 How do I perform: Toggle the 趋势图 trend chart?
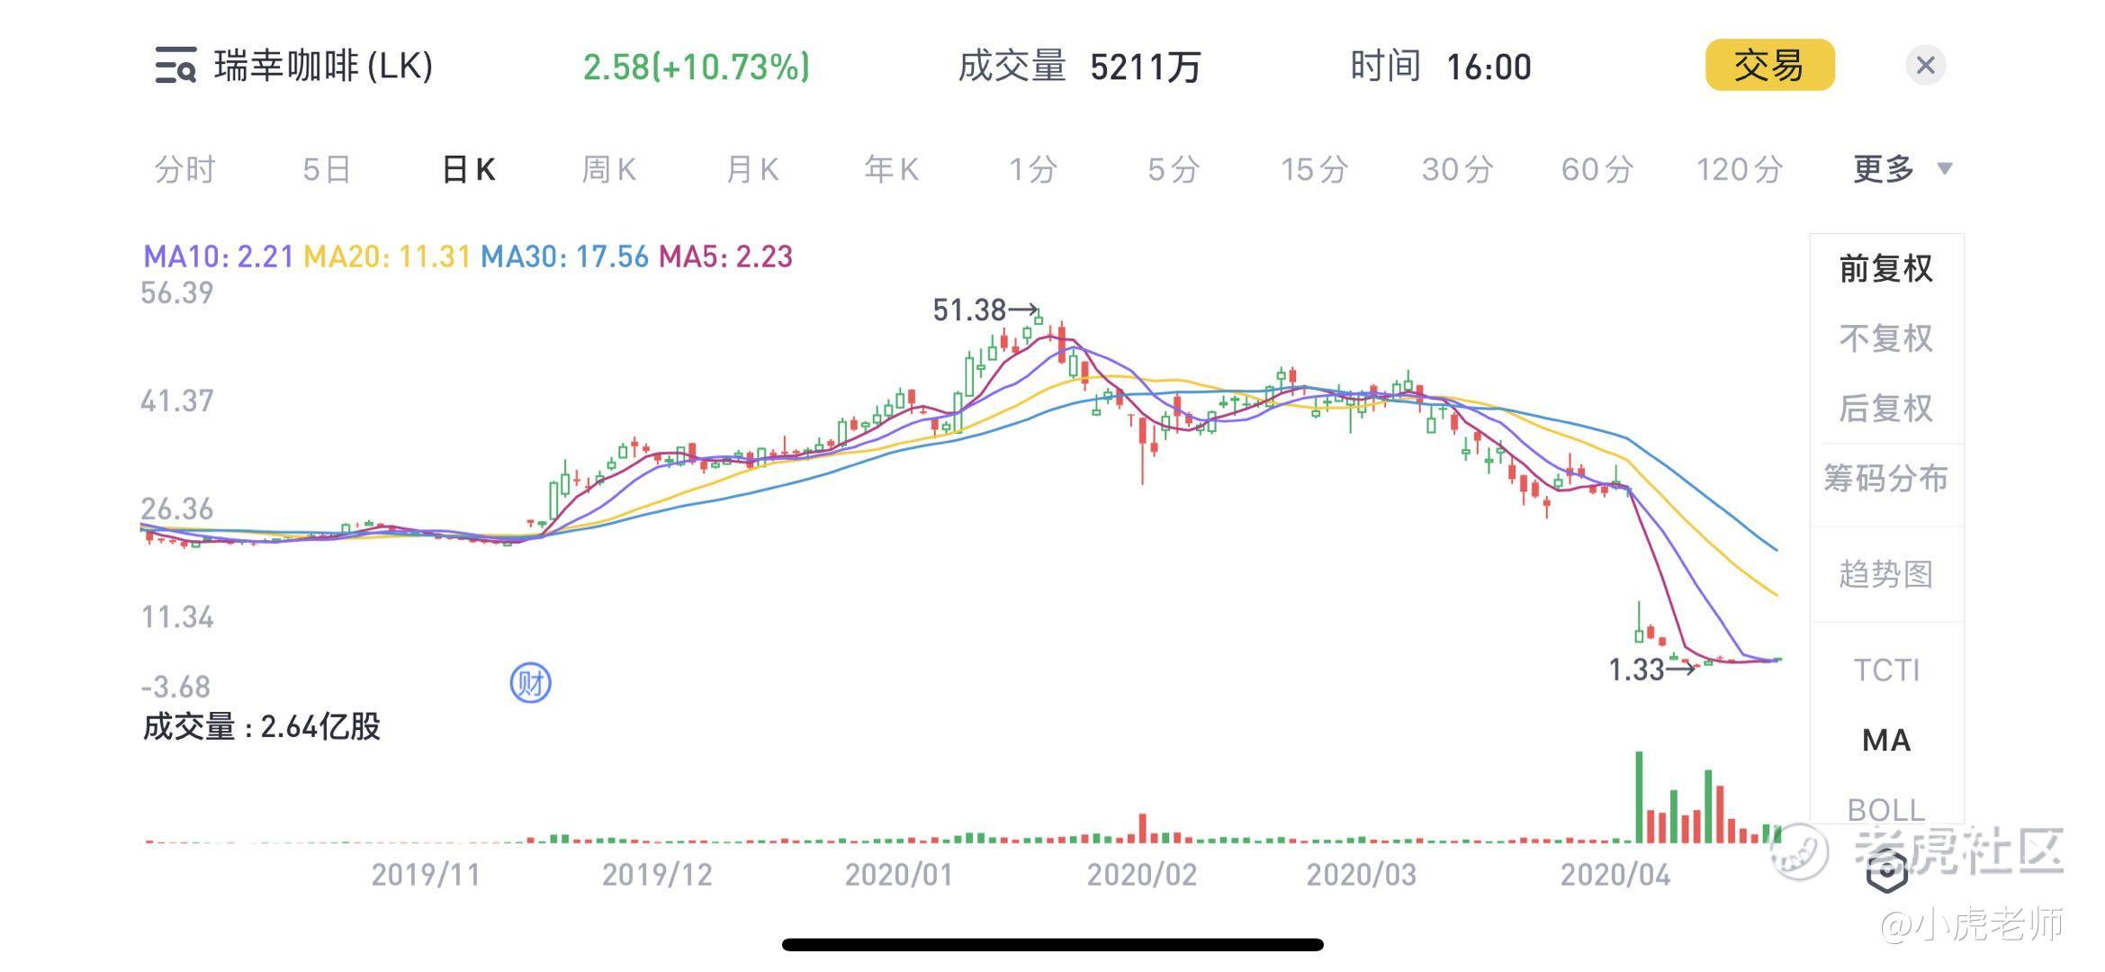pyautogui.click(x=1886, y=574)
